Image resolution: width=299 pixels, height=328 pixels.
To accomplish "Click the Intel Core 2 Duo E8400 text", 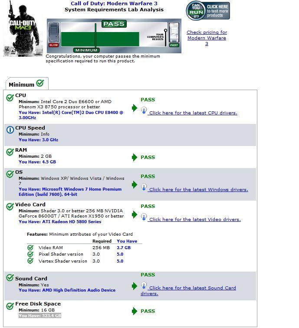I will point(71,115).
